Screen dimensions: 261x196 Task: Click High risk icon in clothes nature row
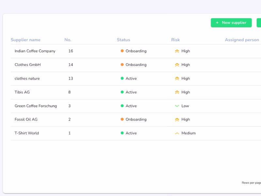[x=177, y=78]
